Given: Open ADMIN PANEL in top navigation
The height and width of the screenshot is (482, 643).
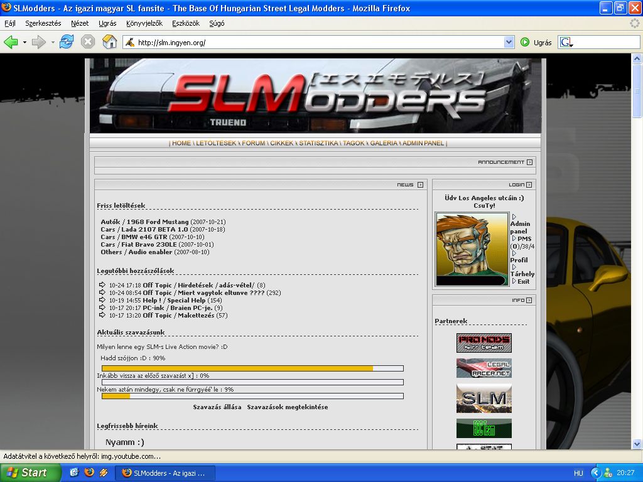Looking at the screenshot, I should point(423,143).
